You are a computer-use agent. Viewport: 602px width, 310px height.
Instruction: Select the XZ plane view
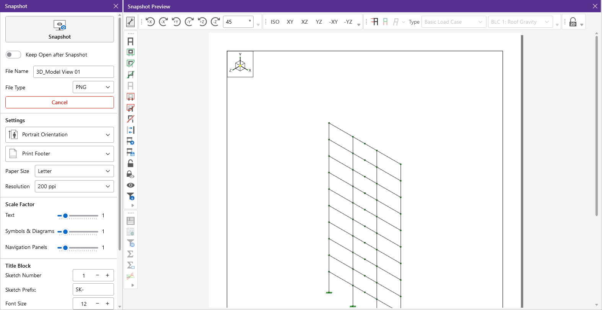[x=304, y=22]
